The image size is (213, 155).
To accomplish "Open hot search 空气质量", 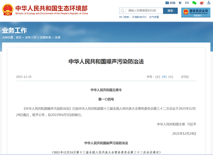I will point(154,17).
